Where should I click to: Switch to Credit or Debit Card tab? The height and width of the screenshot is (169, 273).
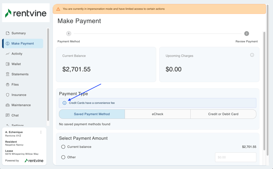point(223,114)
